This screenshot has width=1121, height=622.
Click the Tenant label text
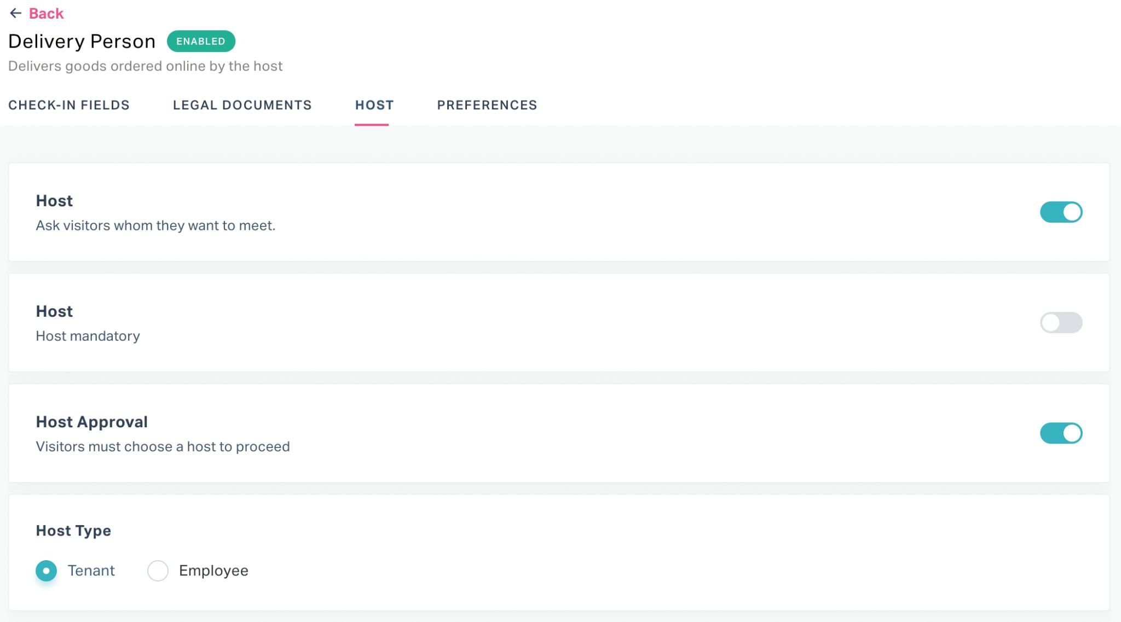tap(91, 571)
